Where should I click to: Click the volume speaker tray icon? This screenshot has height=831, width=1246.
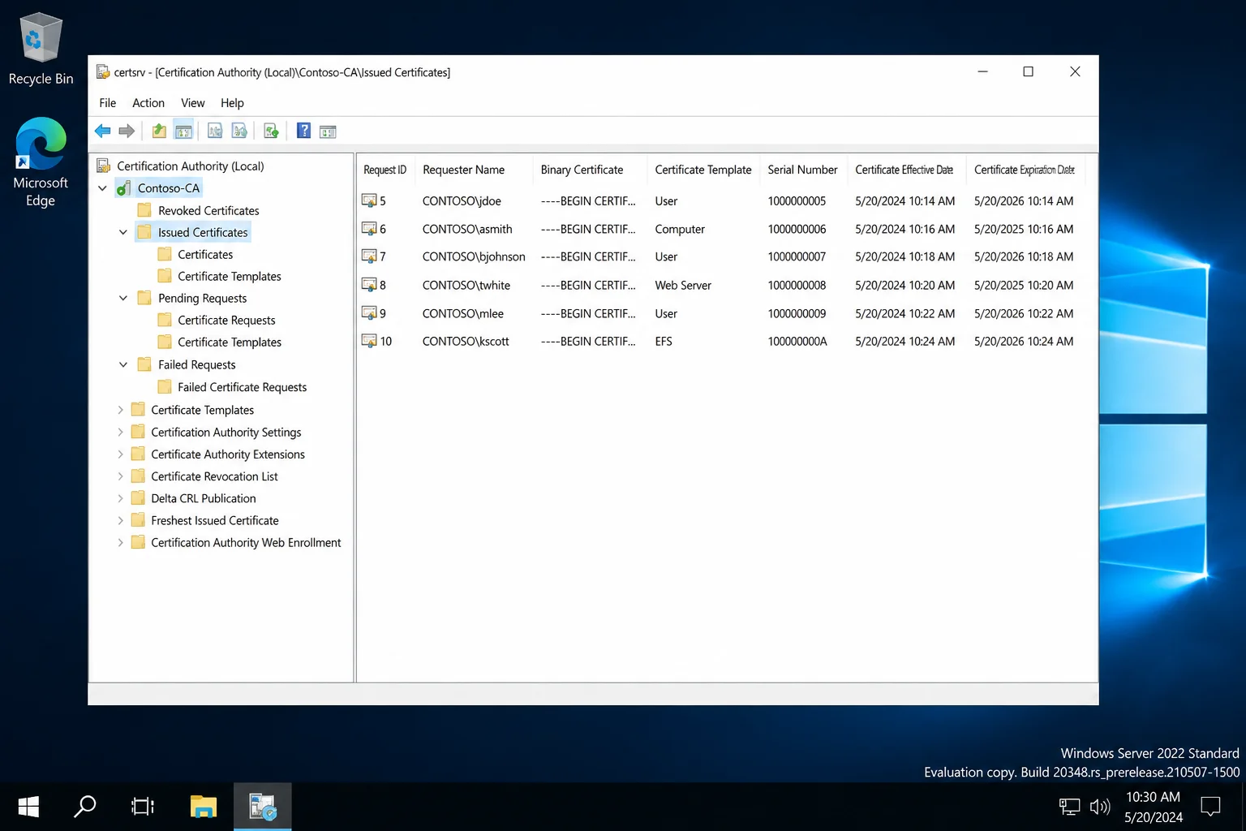(x=1100, y=807)
